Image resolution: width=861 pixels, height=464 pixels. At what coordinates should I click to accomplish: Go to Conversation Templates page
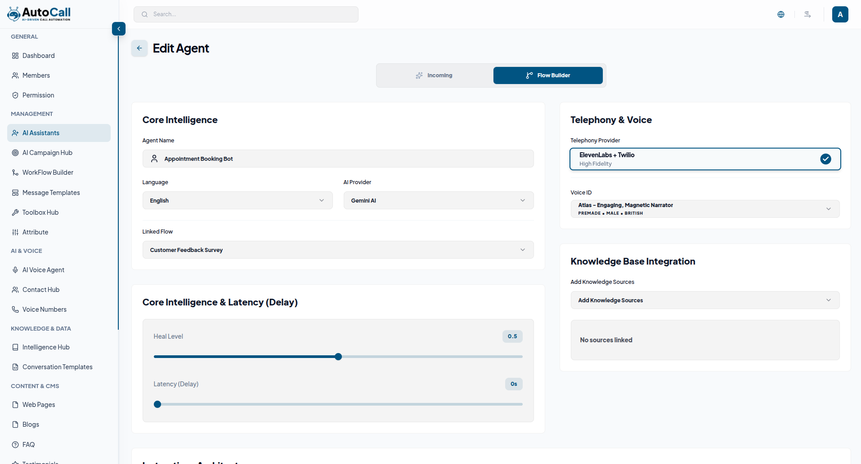[x=59, y=367]
